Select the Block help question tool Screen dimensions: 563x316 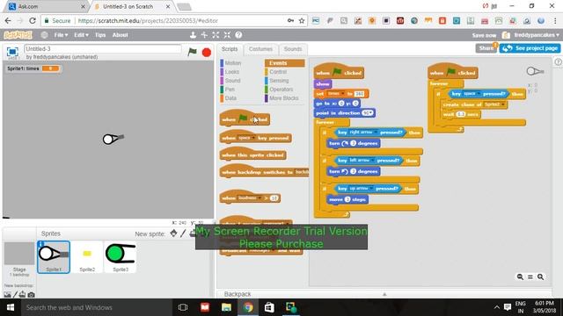tap(238, 35)
